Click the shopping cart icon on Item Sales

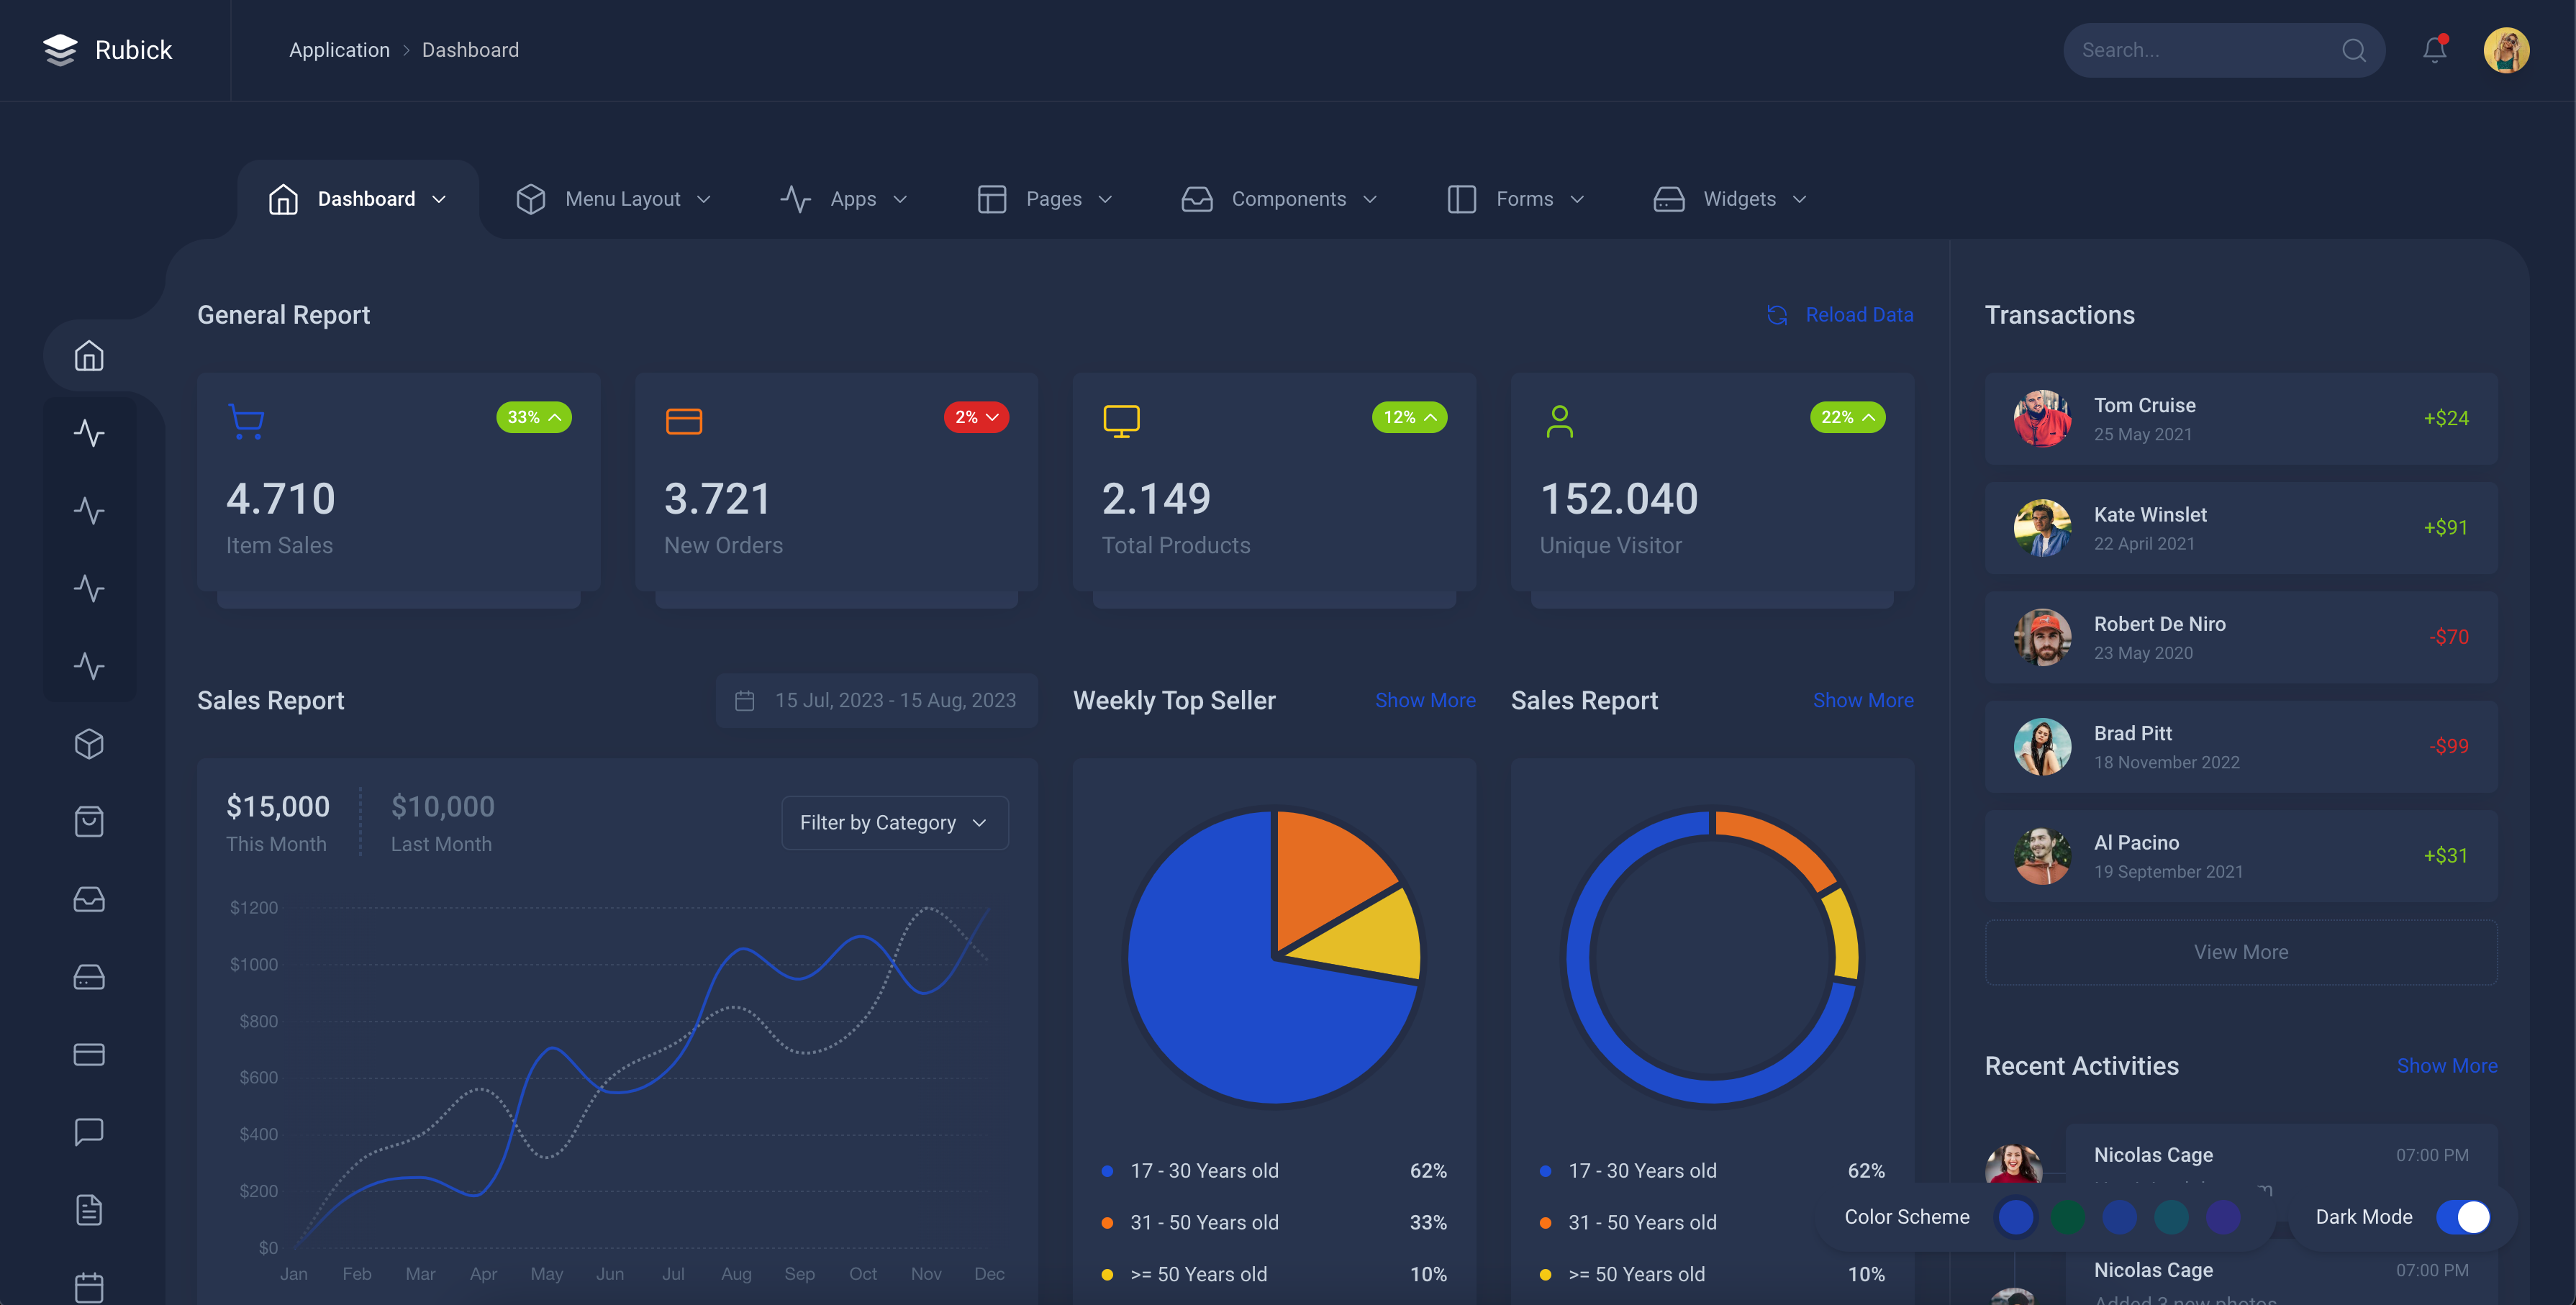pyautogui.click(x=246, y=421)
